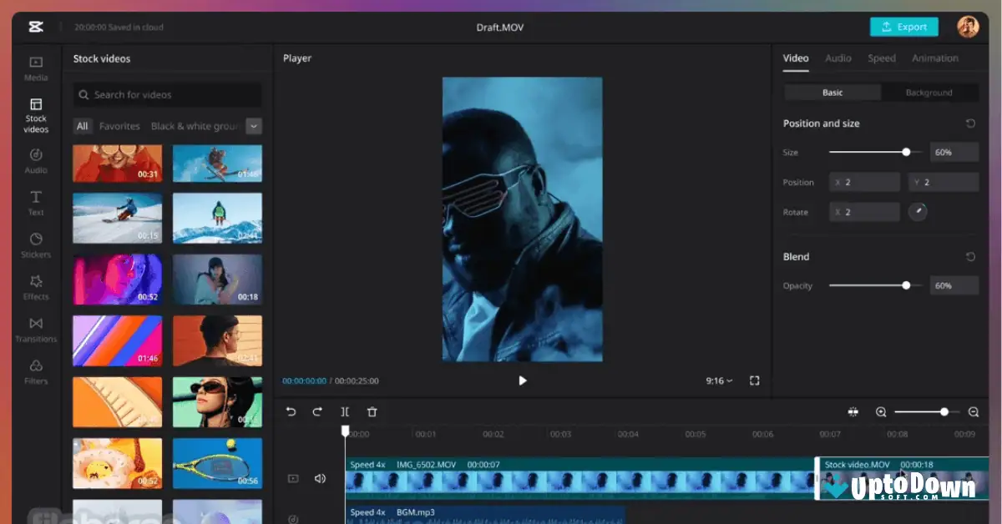This screenshot has width=1002, height=524.
Task: Mute the video track with the speaker icon
Action: click(x=320, y=477)
